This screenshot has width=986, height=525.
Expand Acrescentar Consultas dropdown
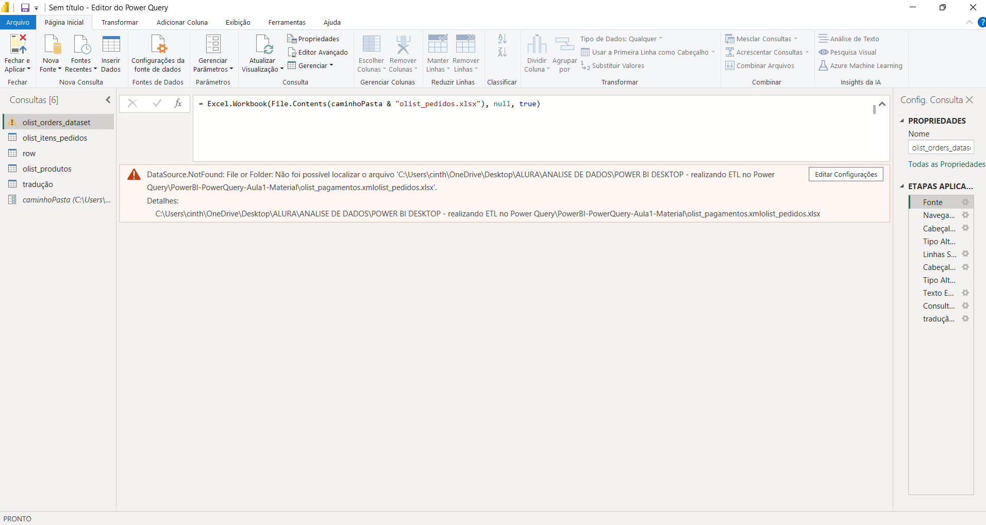coord(807,52)
